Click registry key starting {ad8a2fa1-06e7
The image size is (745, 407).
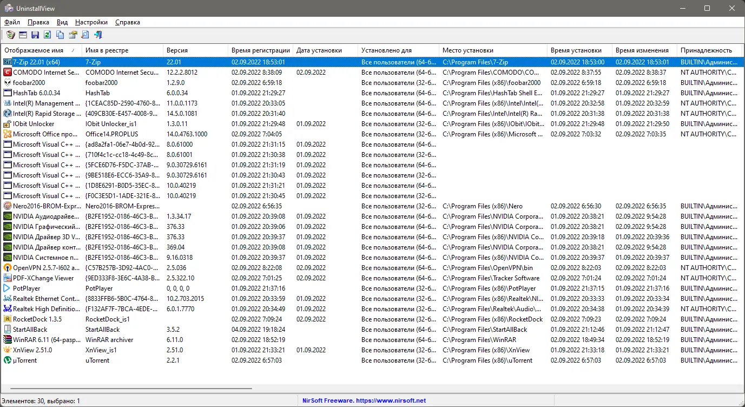coord(123,145)
